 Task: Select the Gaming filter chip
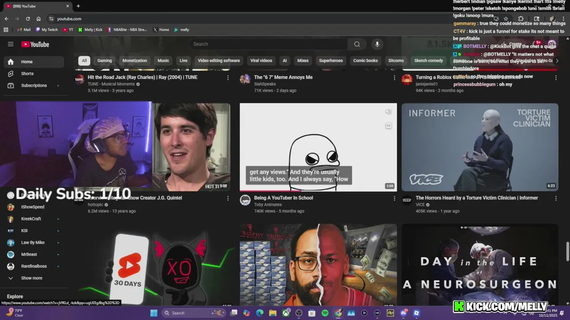pos(105,60)
